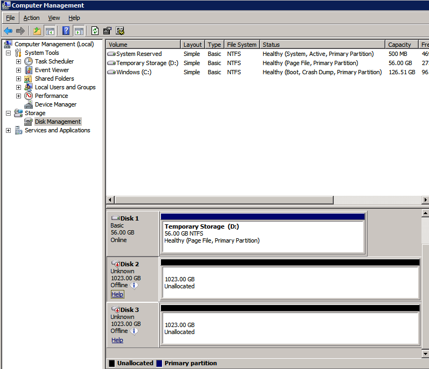Click the Services and Applications icon

coord(19,130)
